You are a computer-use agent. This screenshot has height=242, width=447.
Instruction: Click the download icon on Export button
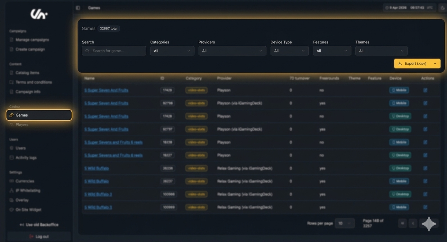pyautogui.click(x=400, y=63)
